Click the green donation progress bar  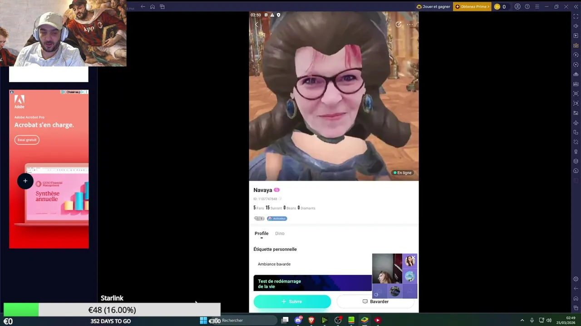tap(21, 310)
